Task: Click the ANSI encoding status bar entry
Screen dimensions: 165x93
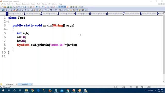Action: [x=149, y=87]
